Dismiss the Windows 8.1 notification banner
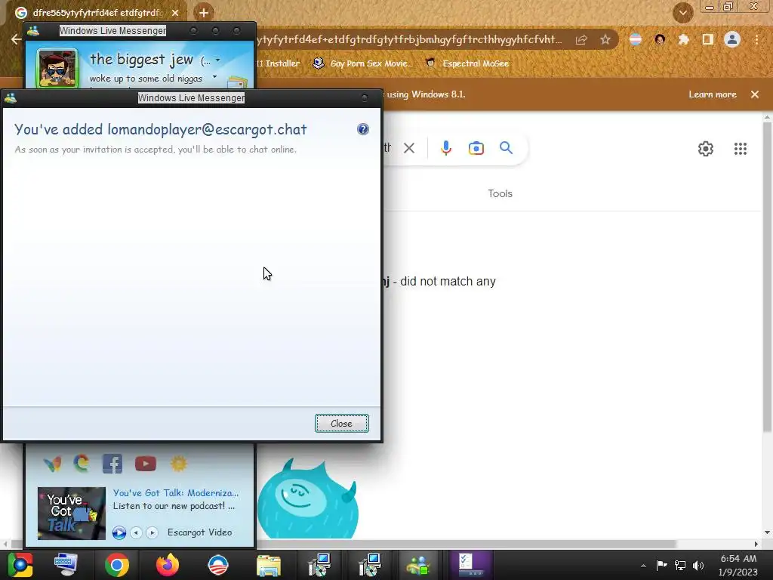The height and width of the screenshot is (580, 773). (755, 94)
